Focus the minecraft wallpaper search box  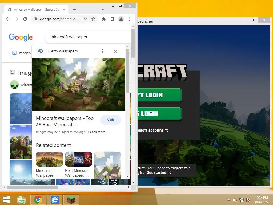tap(88, 37)
